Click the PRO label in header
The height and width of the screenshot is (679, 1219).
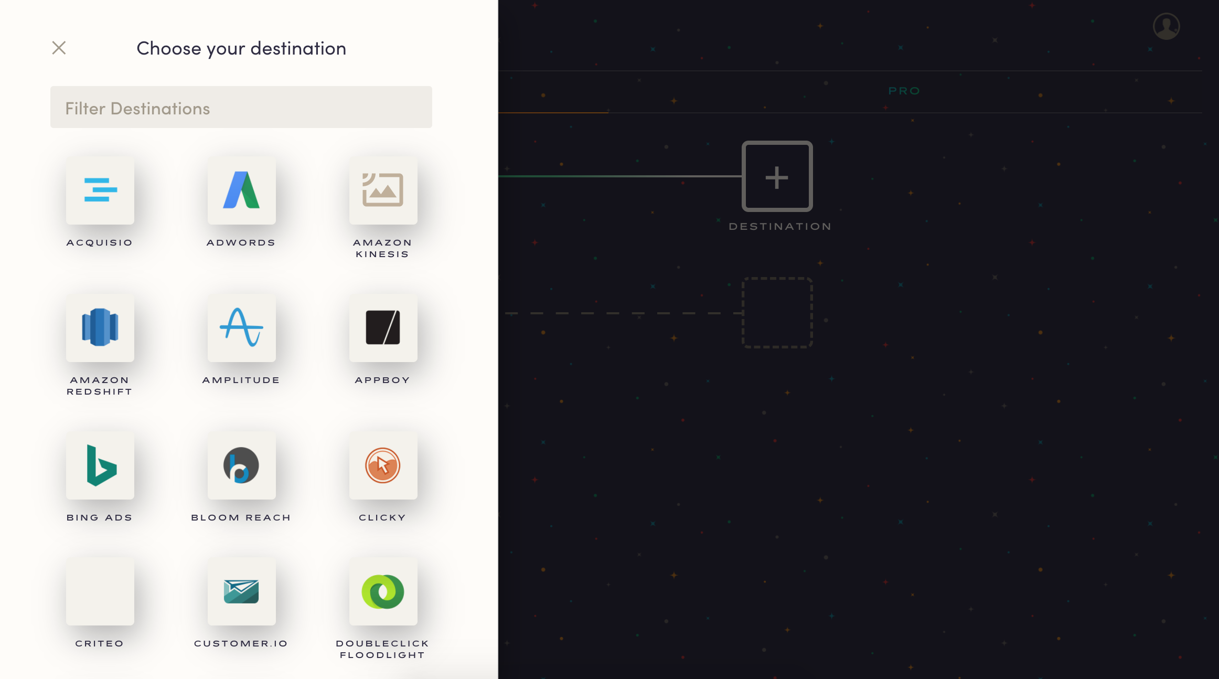904,91
